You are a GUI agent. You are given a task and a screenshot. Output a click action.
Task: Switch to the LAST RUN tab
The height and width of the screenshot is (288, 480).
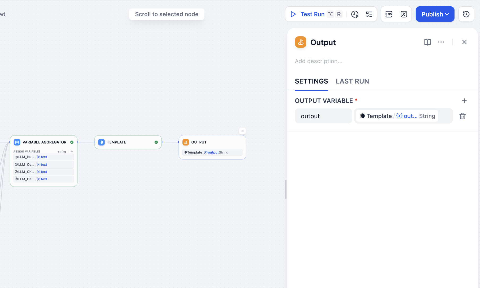(352, 81)
